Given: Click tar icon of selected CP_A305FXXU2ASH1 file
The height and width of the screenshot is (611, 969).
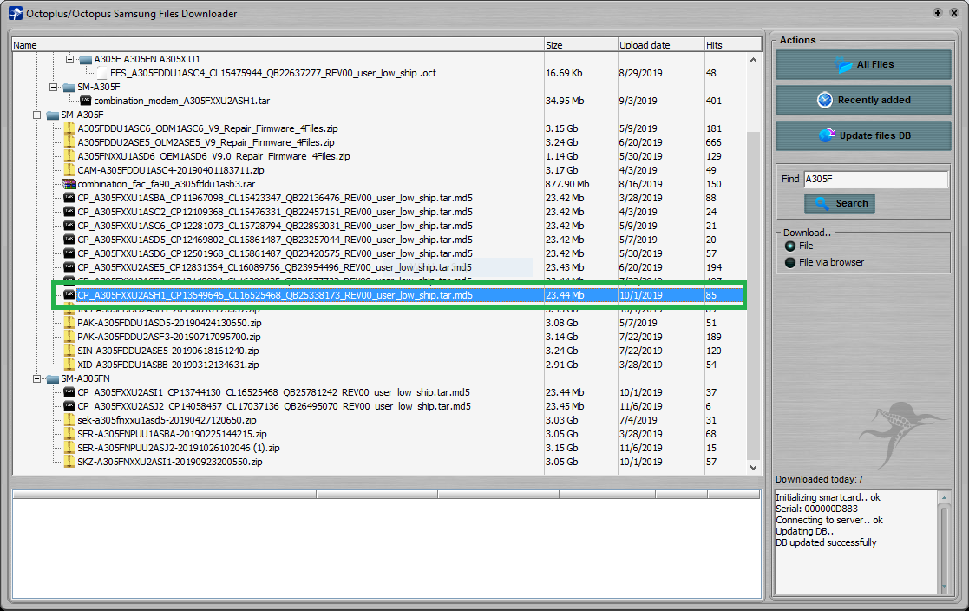Looking at the screenshot, I should 69,295.
